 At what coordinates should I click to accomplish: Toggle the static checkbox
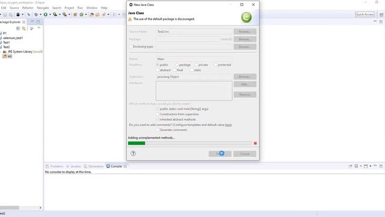coord(192,70)
